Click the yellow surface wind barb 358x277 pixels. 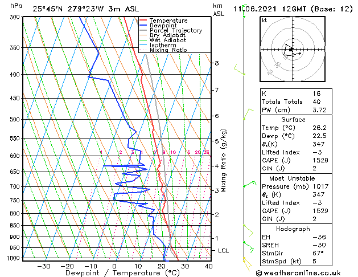pos(247,264)
